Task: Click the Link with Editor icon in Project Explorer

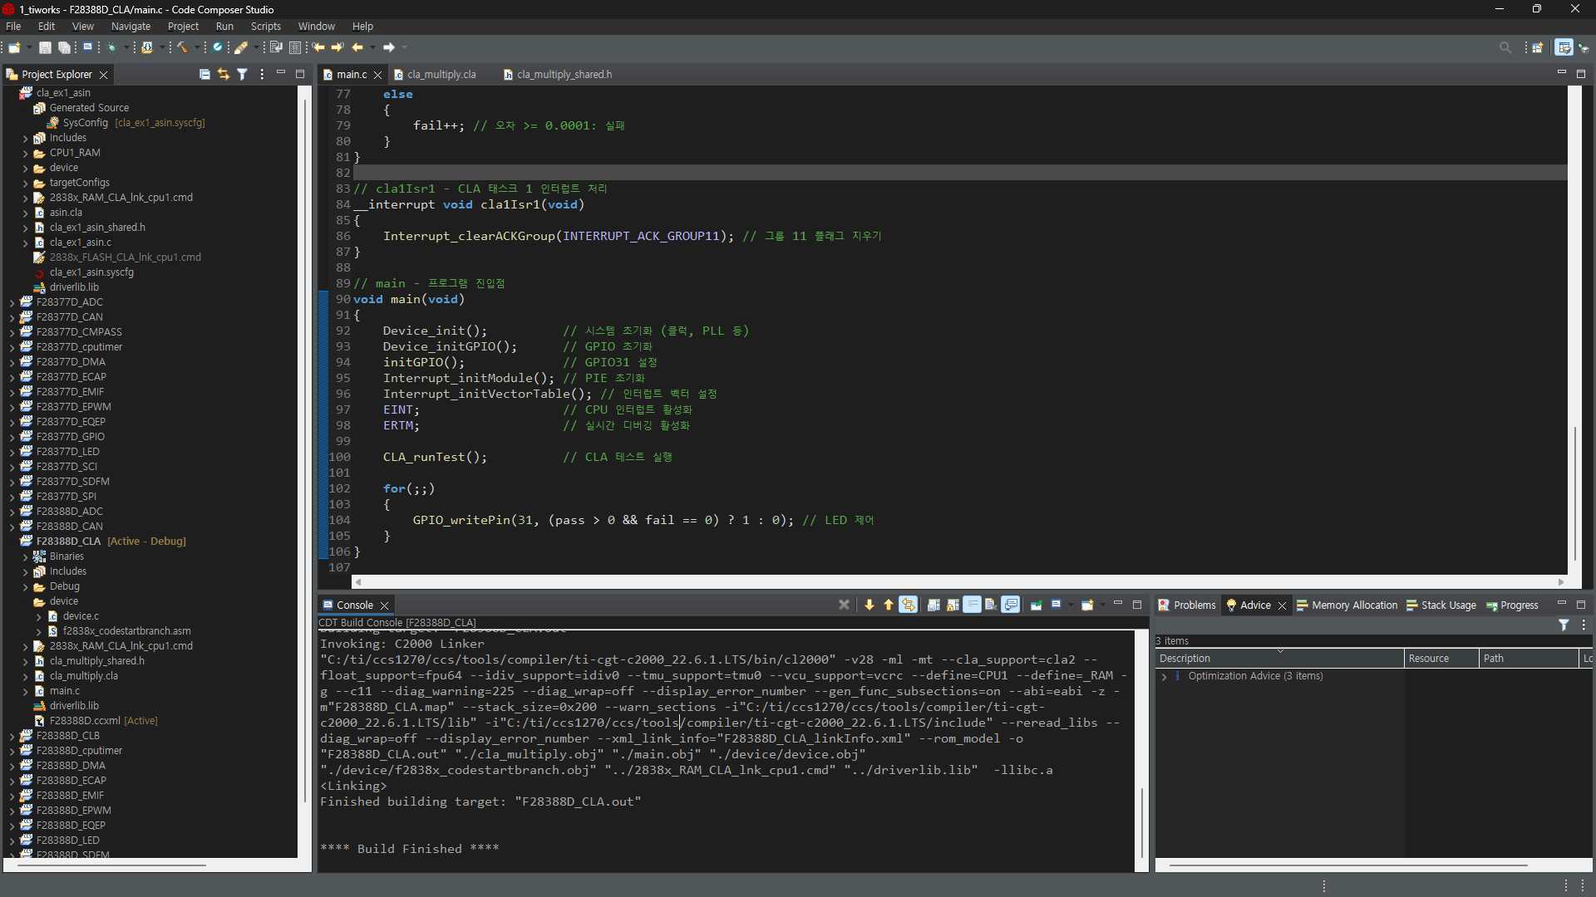Action: click(223, 74)
